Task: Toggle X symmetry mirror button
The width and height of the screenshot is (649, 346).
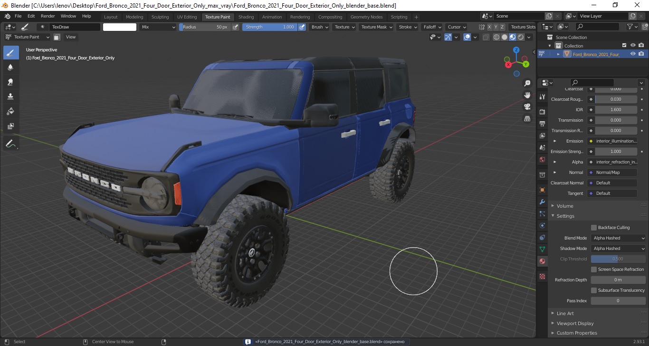Action: pos(489,27)
